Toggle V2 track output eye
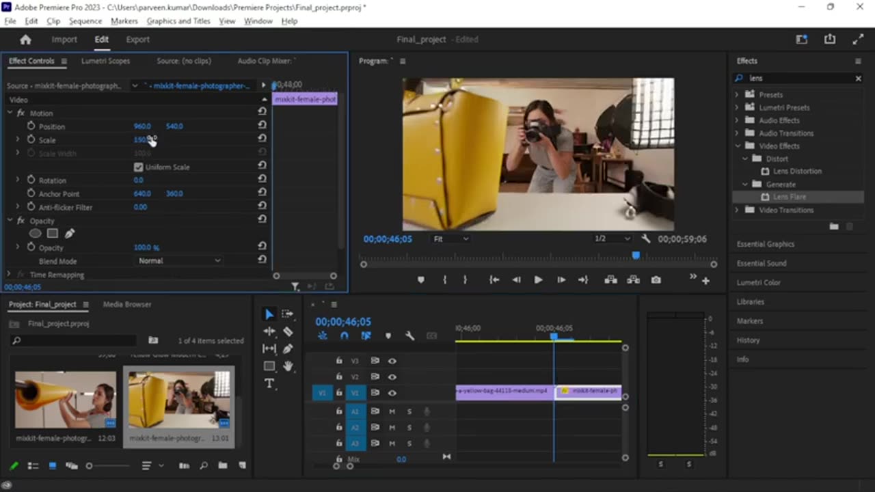This screenshot has height=492, width=875. tap(392, 377)
